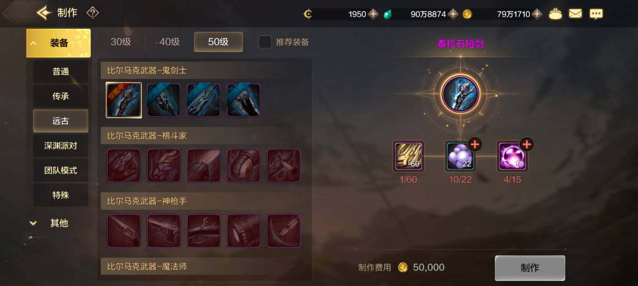
Task: Click the plus icon next to 79万1710
Action: (537, 14)
